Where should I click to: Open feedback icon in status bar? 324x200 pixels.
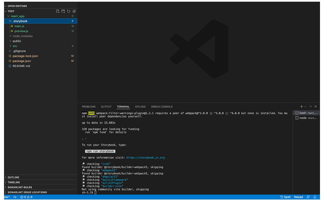308,197
